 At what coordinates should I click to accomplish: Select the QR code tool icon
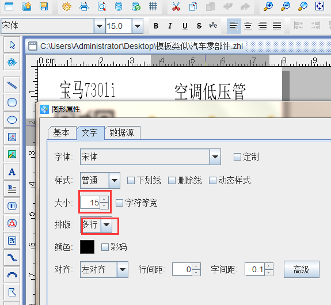(x=12, y=241)
